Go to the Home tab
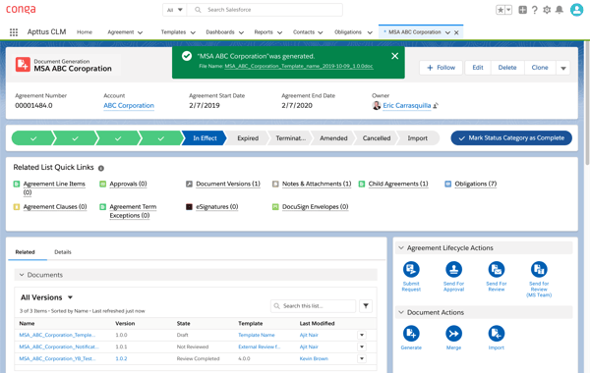This screenshot has width=590, height=373. pyautogui.click(x=85, y=32)
